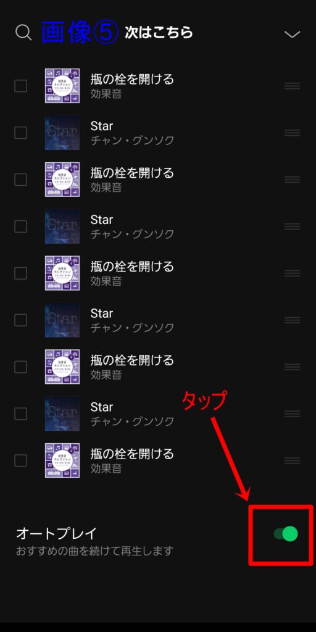Click the fourth Star track's reorder handle
316x632 pixels.
[292, 414]
